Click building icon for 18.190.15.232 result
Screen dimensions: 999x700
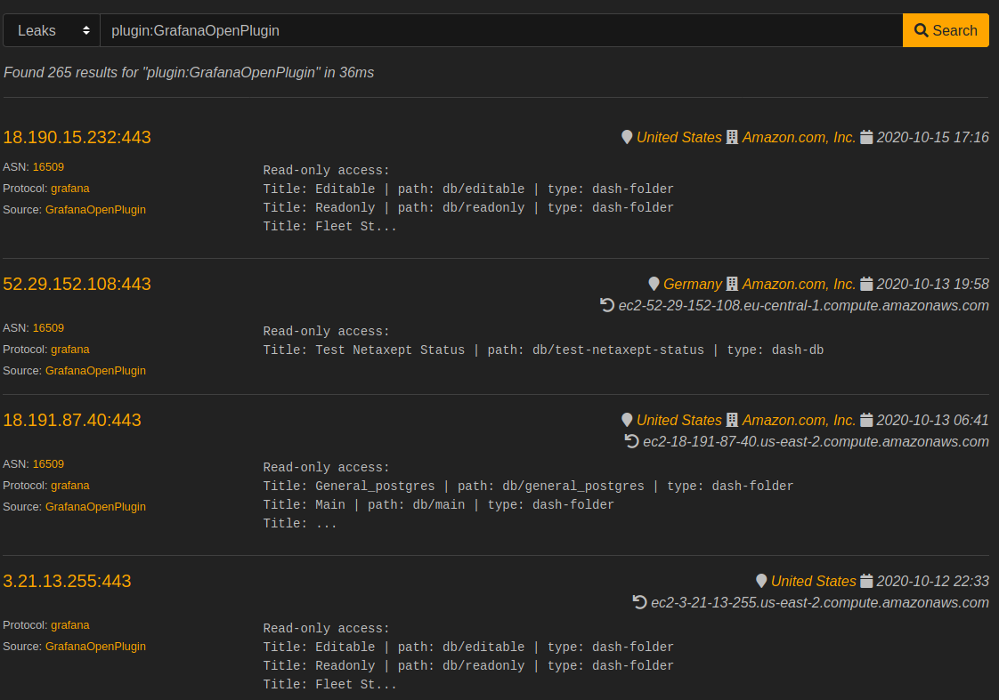pos(732,138)
